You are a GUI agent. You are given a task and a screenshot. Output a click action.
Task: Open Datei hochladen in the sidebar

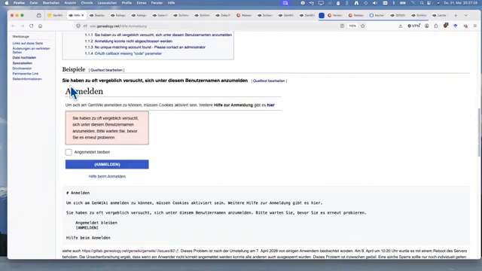click(24, 57)
